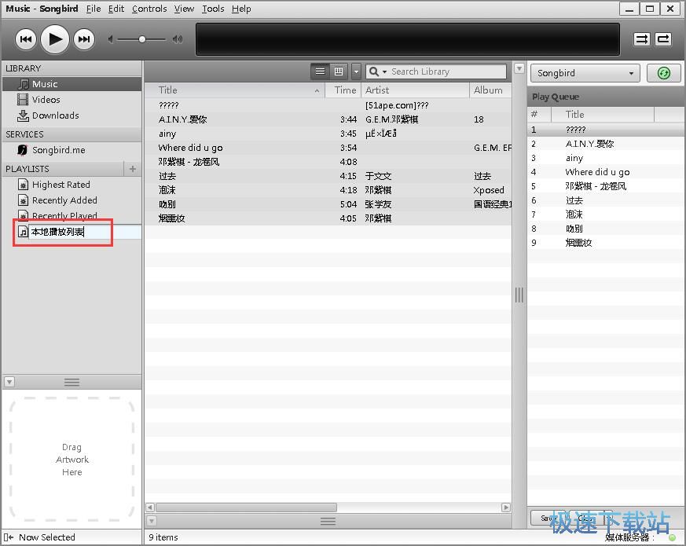Select the library song '邓紫棋 - 龙卷风'

[328, 162]
